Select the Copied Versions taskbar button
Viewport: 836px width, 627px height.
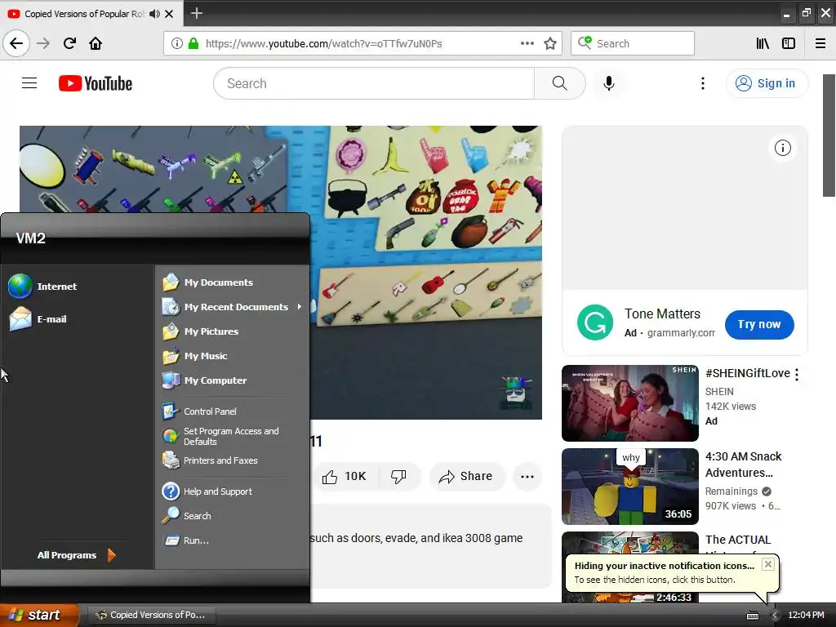click(x=151, y=615)
